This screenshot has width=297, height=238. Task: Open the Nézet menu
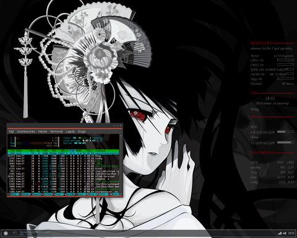point(43,131)
